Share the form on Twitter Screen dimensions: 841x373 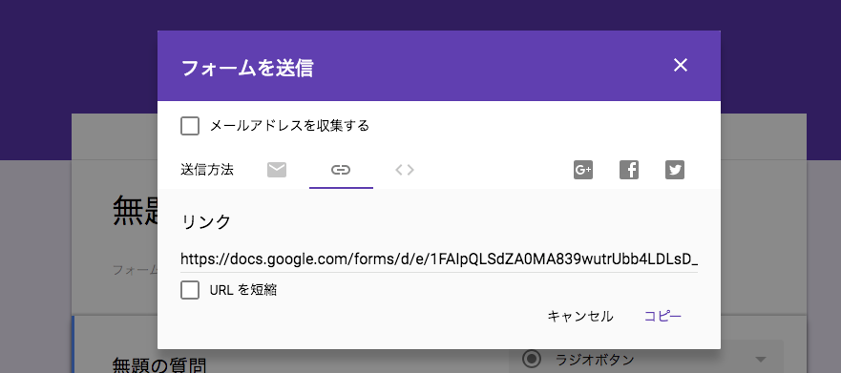pos(675,170)
